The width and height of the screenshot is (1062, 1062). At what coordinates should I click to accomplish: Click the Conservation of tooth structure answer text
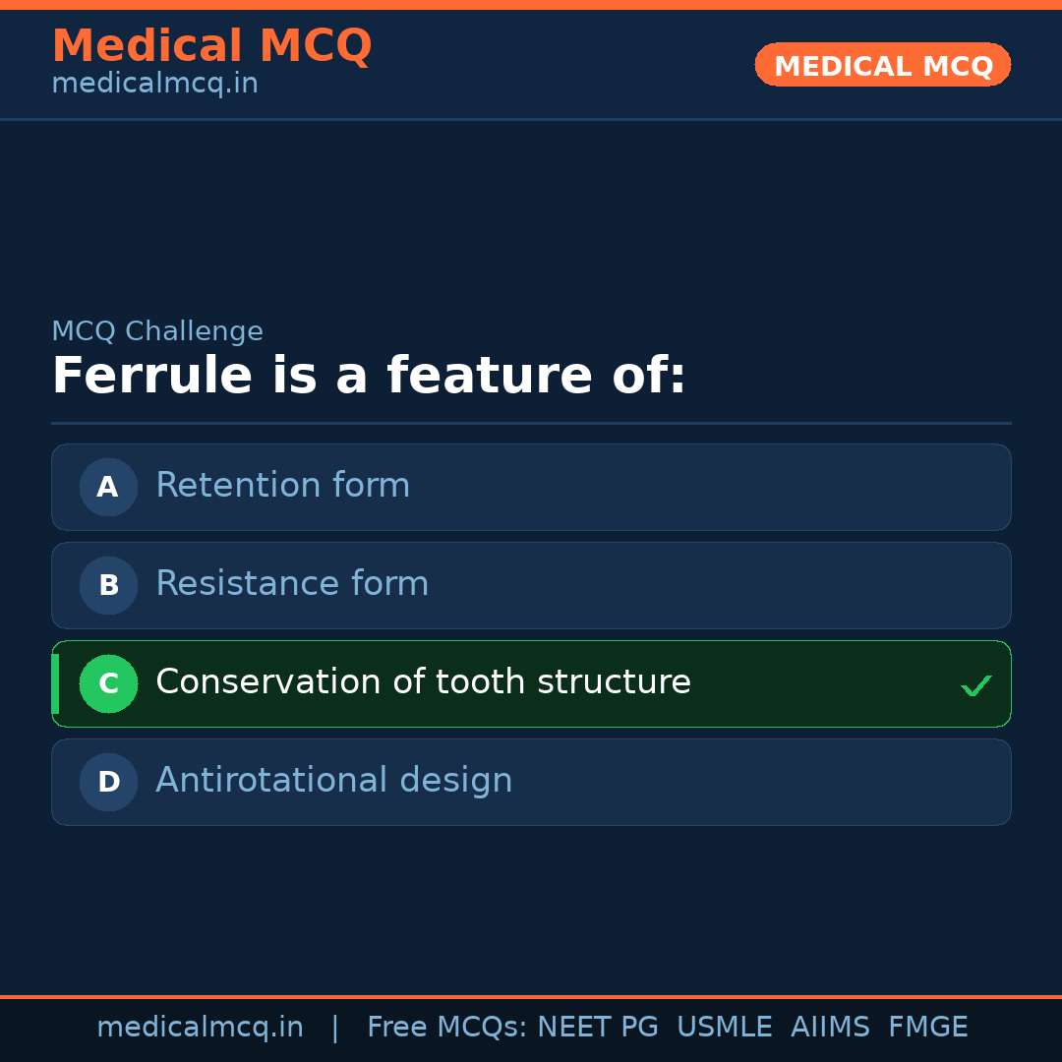(423, 681)
